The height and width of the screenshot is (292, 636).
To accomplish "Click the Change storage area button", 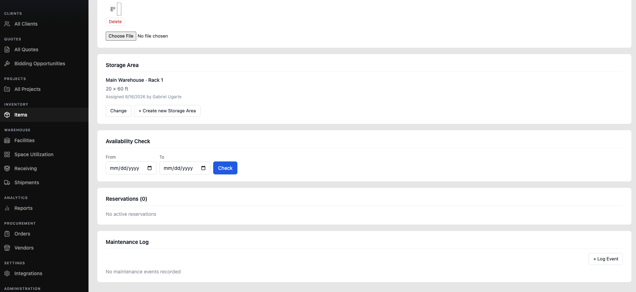I will [x=118, y=111].
